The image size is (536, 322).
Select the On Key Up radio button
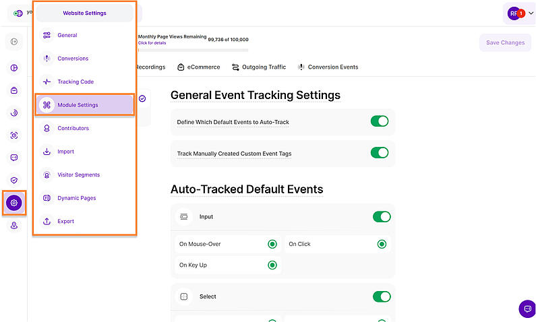[272, 265]
